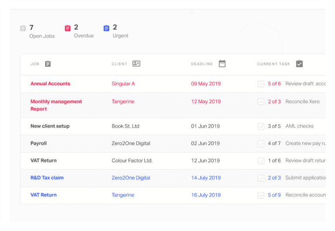Open the Annual Accounts job
The image size is (335, 231).
51,84
